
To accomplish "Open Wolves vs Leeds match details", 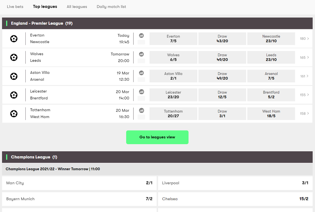I will coord(37,57).
